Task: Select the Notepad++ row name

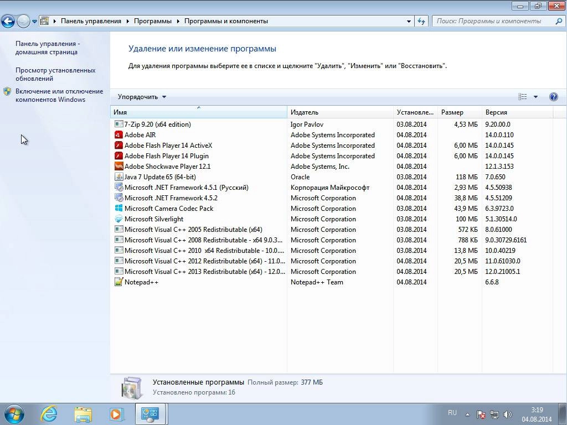Action: coord(141,282)
